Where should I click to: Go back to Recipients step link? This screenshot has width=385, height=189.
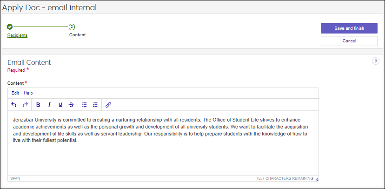17,35
